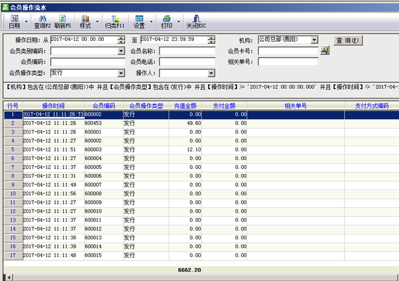Sort by the 充值金额 column header

pyautogui.click(x=182, y=106)
